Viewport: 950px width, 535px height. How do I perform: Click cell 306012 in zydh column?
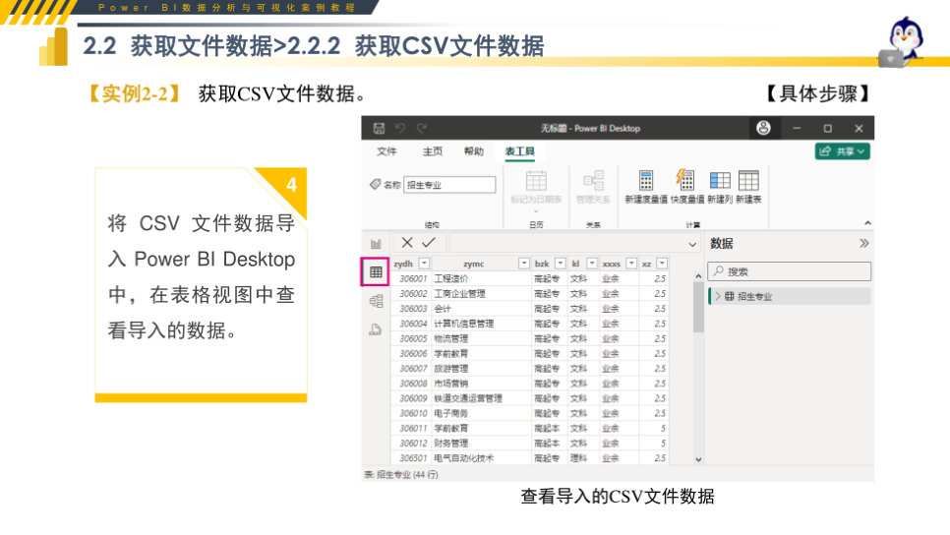click(413, 443)
